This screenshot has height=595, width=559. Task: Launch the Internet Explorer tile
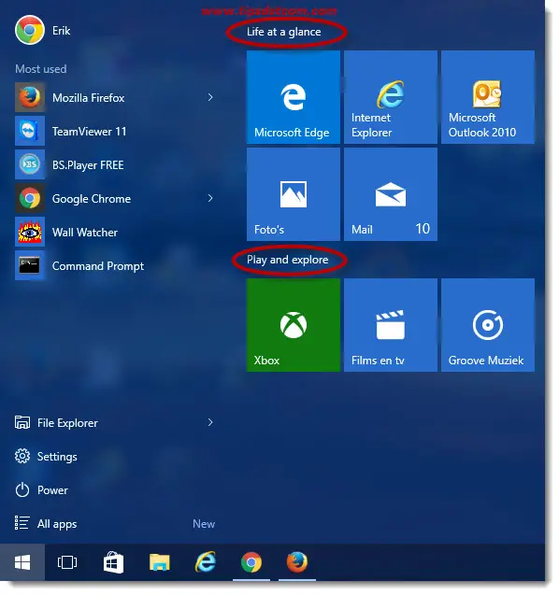pyautogui.click(x=391, y=97)
